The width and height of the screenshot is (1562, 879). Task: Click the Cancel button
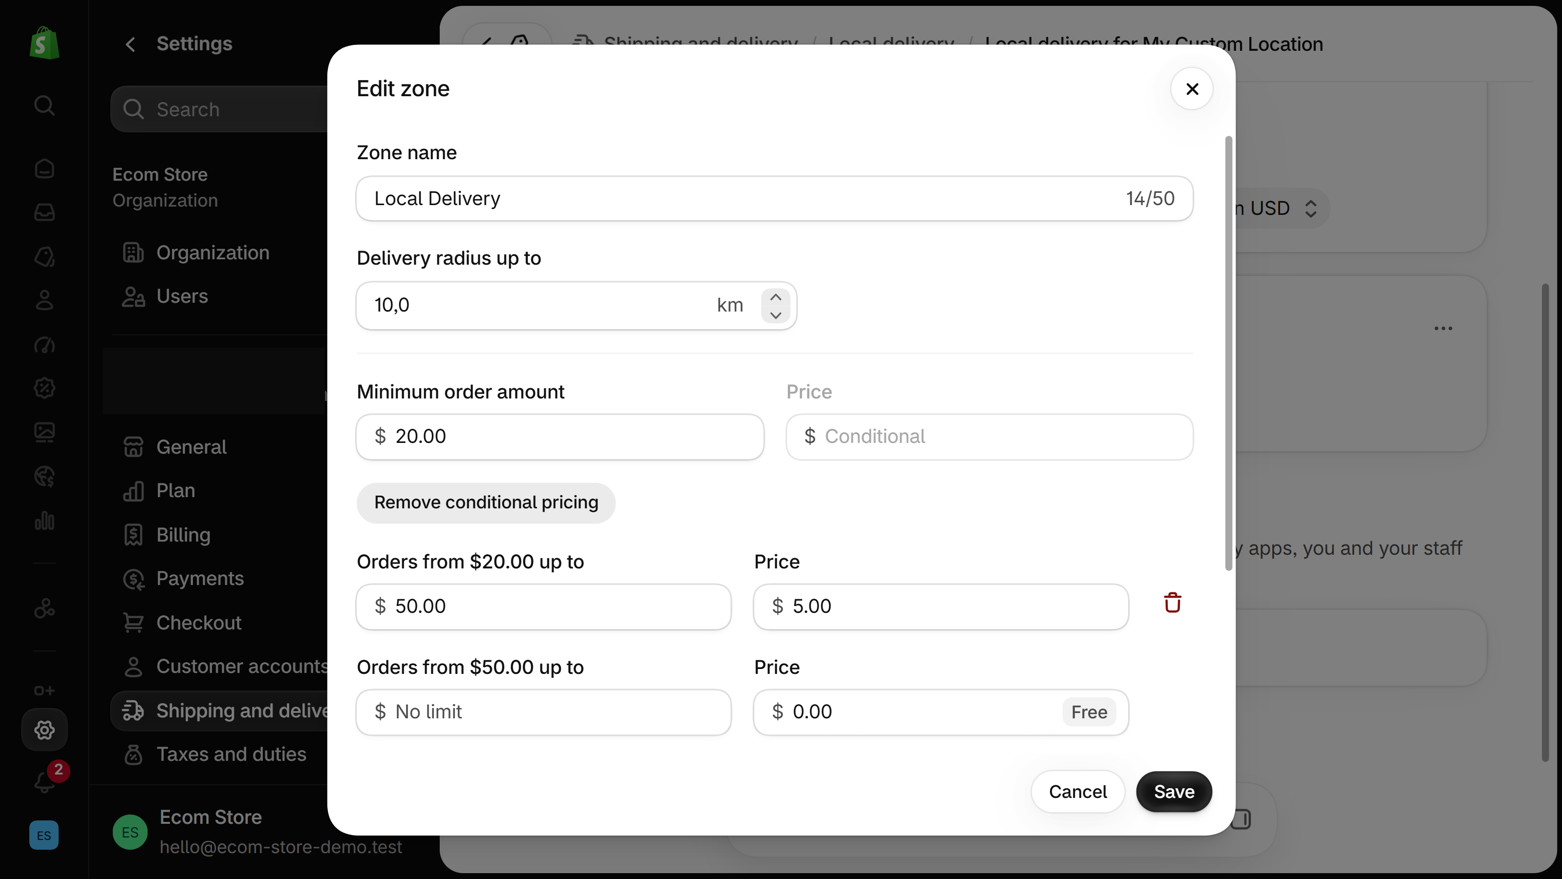[x=1077, y=792]
